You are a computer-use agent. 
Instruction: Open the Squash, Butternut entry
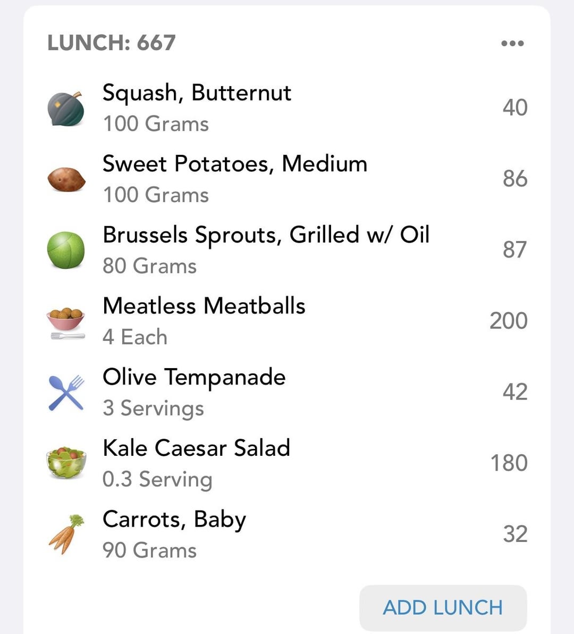197,93
